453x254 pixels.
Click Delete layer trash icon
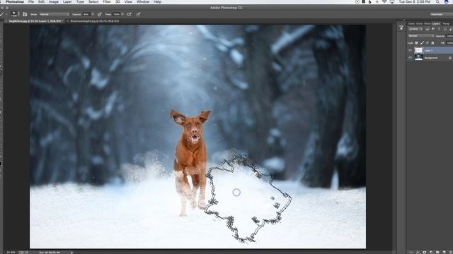tap(451, 252)
